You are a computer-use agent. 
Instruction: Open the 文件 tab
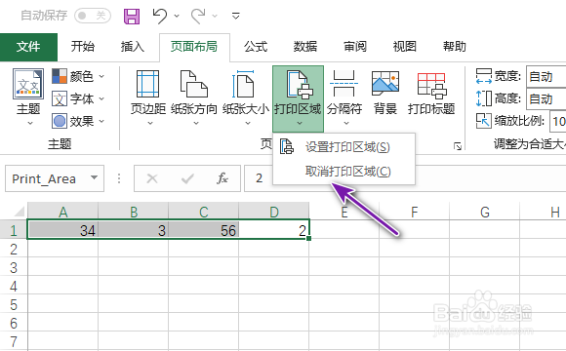point(28,47)
